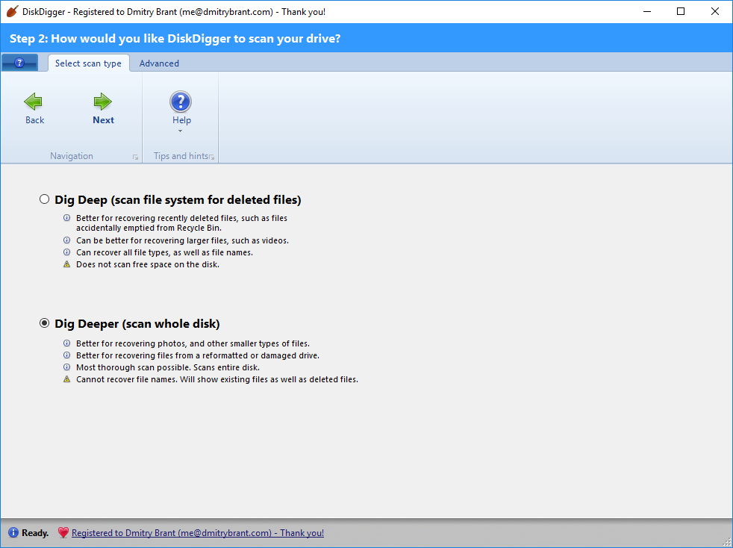Viewport: 733px width, 548px height.
Task: Open the Tips and hints group launcher
Action: tap(212, 158)
